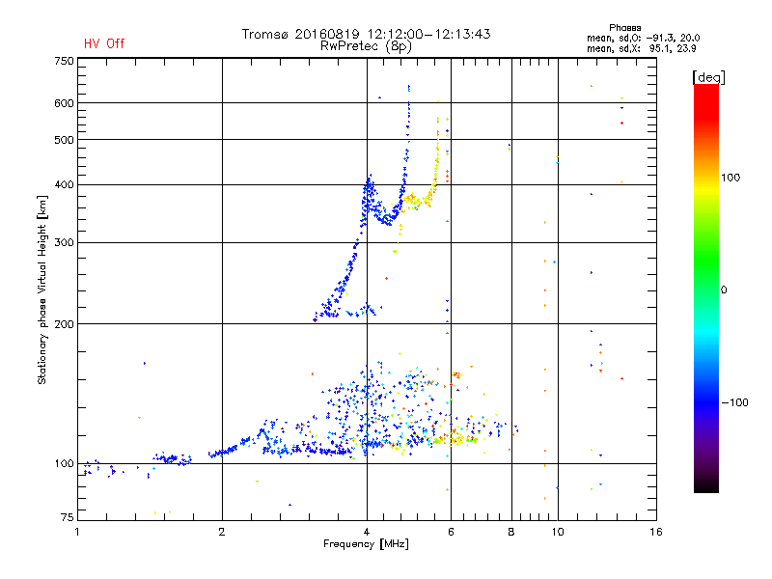Click the black bottom of the colorbar
This screenshot has height=579, width=772.
[706, 485]
